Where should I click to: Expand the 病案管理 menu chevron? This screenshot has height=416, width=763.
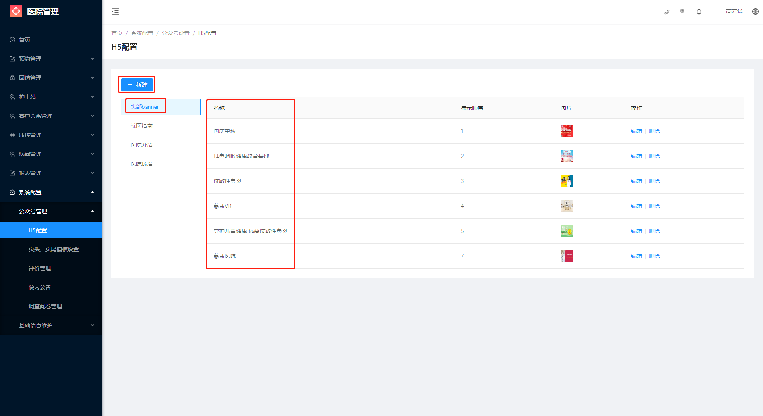(93, 154)
